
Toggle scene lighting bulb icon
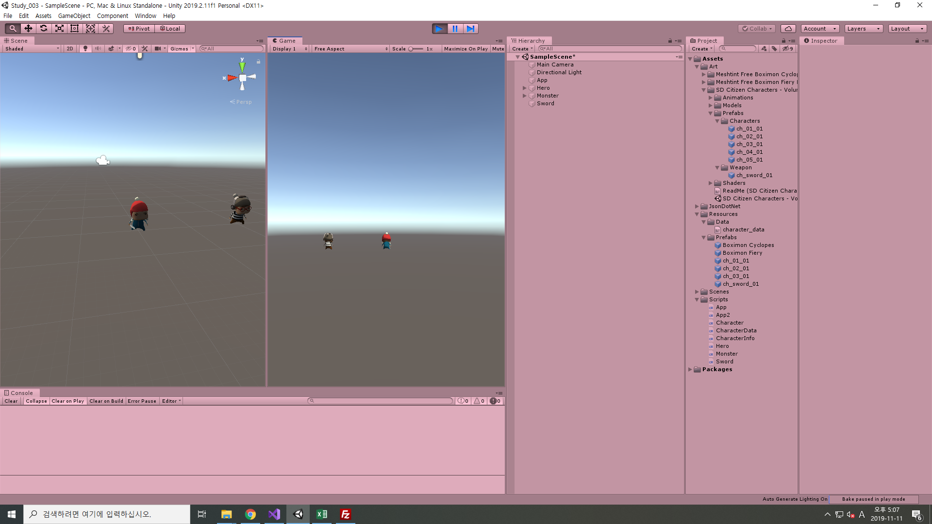(x=85, y=49)
